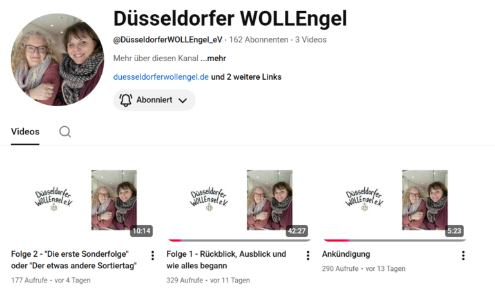Show the 2 weitere Links

[x=246, y=77]
